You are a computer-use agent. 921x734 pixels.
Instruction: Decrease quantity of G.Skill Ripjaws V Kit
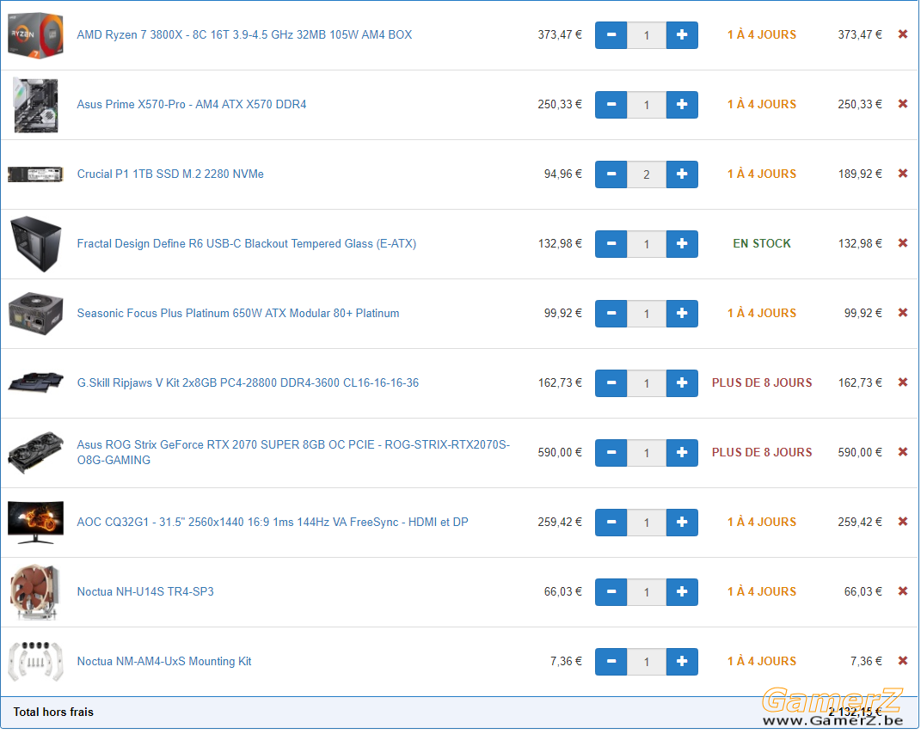(611, 383)
